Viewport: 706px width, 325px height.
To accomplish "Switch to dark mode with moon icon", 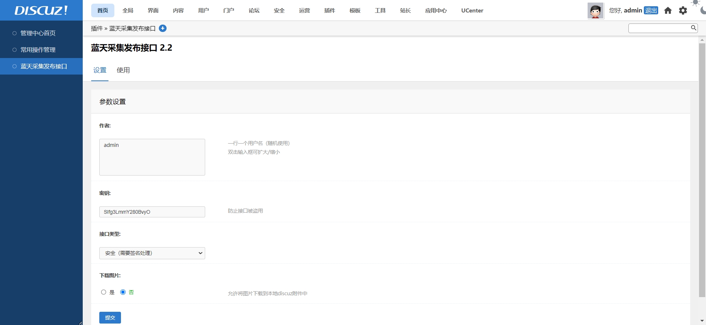I will click(x=703, y=11).
